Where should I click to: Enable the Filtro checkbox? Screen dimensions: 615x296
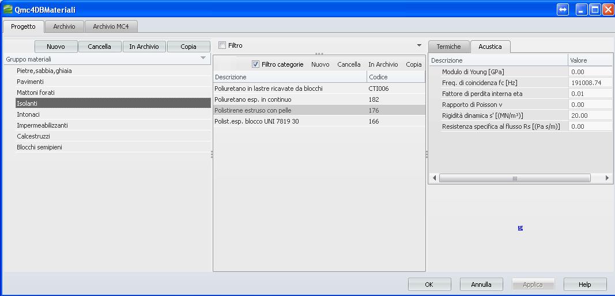222,45
